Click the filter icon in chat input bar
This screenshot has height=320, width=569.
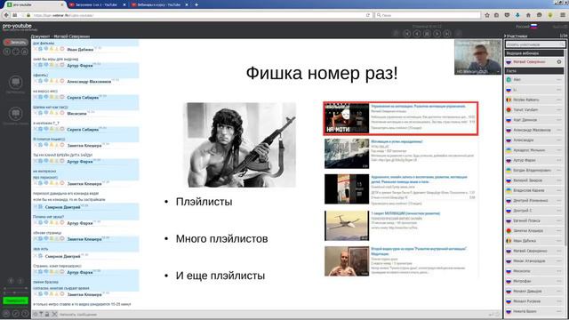click(41, 314)
